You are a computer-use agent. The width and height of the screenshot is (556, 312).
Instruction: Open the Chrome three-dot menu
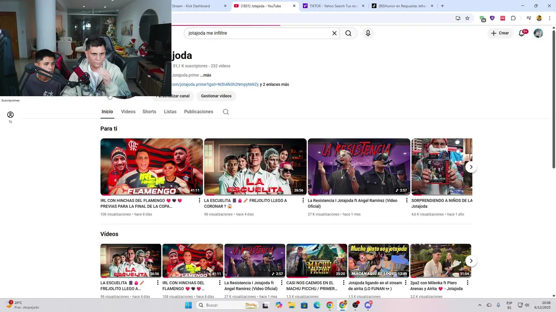coord(549,18)
